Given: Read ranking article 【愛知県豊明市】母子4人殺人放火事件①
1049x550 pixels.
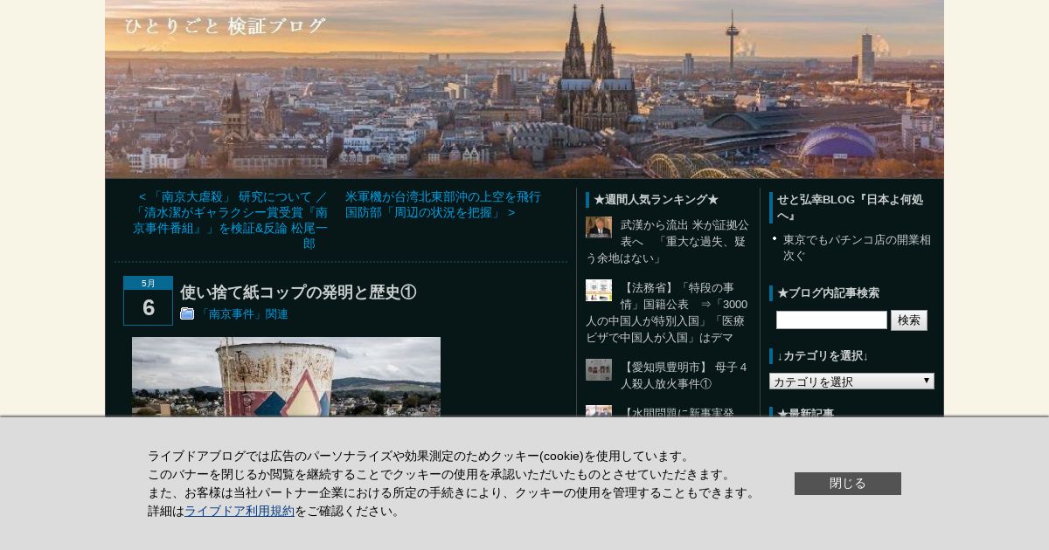Looking at the screenshot, I should tap(684, 375).
